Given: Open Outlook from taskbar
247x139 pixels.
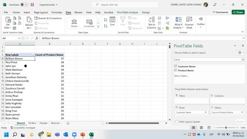Looking at the screenshot, I should point(66,135).
